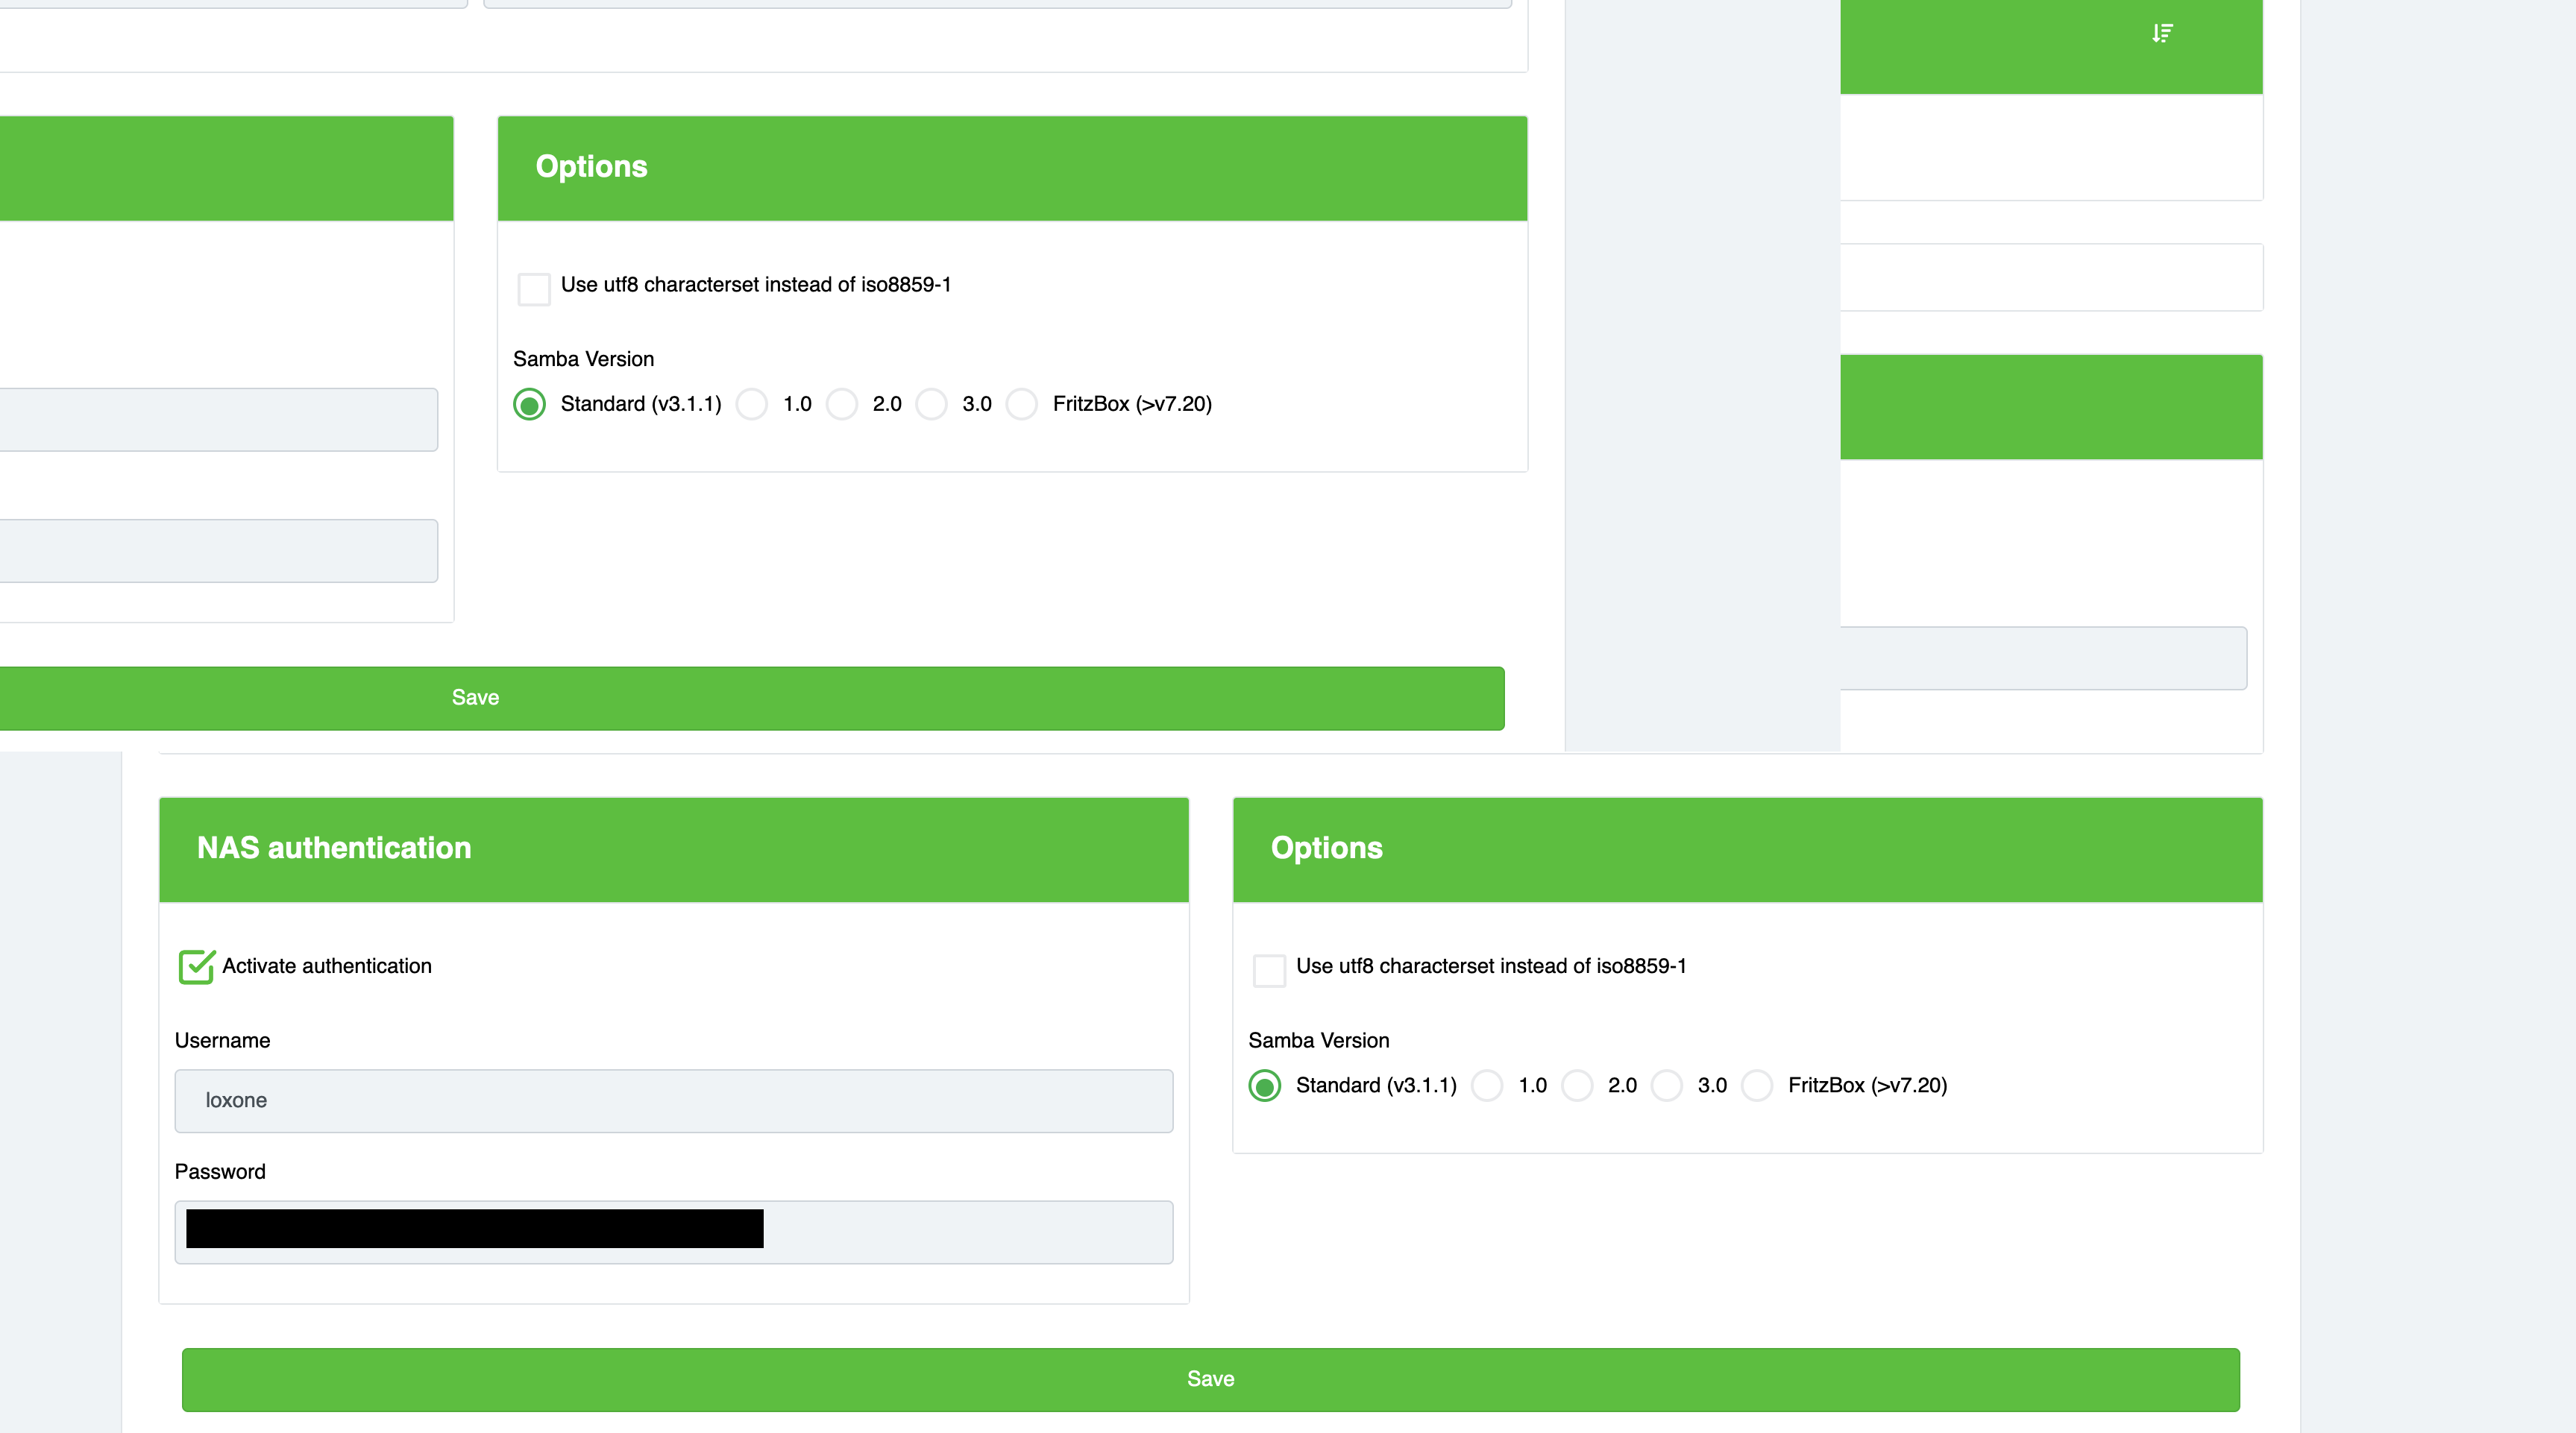Select Samba version 3.0 in upper Options panel
2576x1433 pixels.
pyautogui.click(x=932, y=405)
